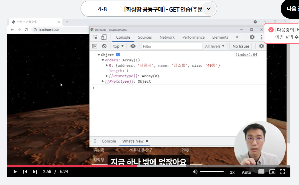Toggle video subtitles icon
Image resolution: width=299 pixels, height=185 pixels.
pos(261,172)
